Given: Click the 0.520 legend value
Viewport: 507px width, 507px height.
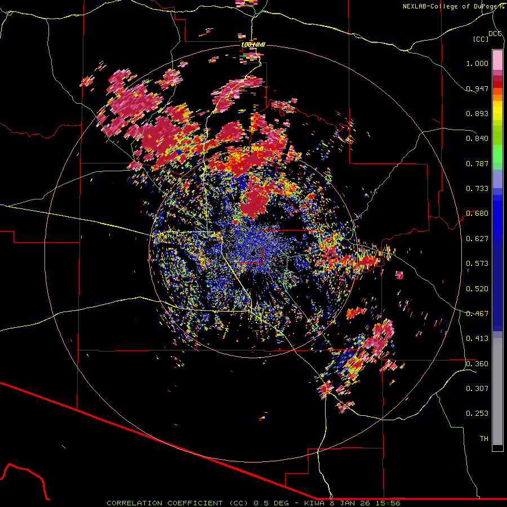Looking at the screenshot, I should tap(477, 289).
